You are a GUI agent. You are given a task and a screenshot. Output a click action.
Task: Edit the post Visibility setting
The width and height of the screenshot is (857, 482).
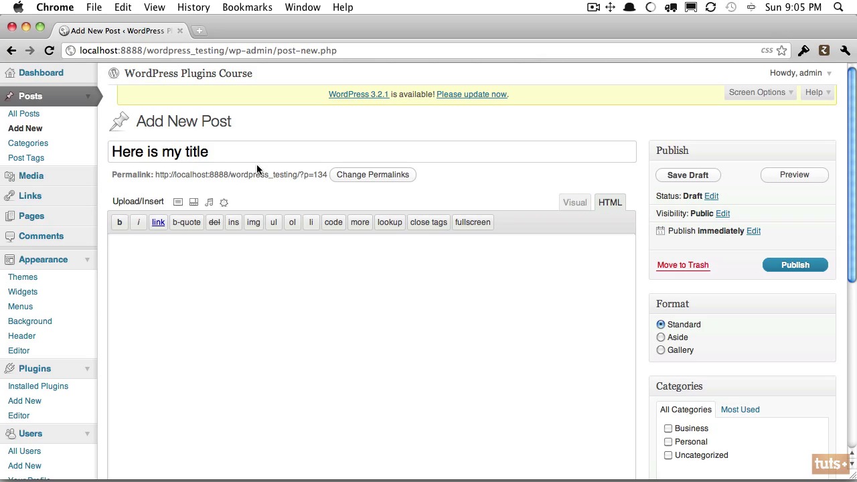(722, 214)
